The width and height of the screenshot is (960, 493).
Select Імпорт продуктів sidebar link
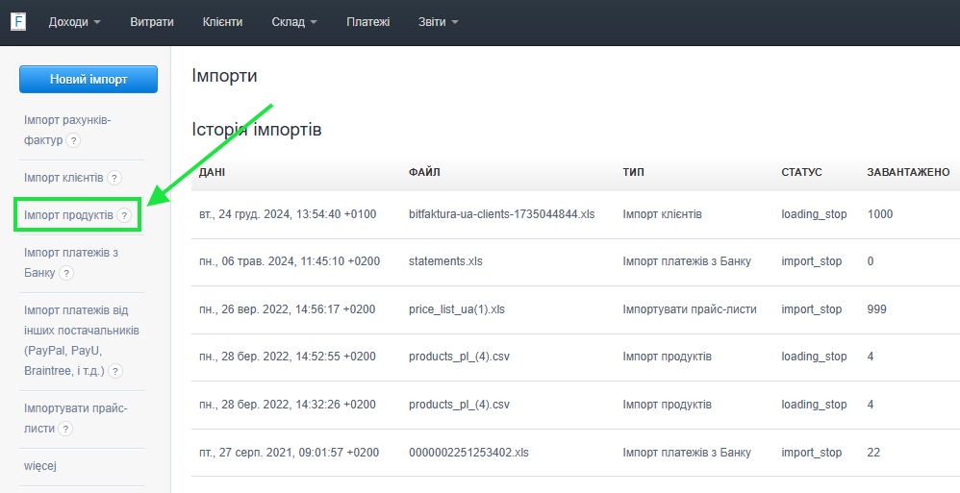point(68,215)
